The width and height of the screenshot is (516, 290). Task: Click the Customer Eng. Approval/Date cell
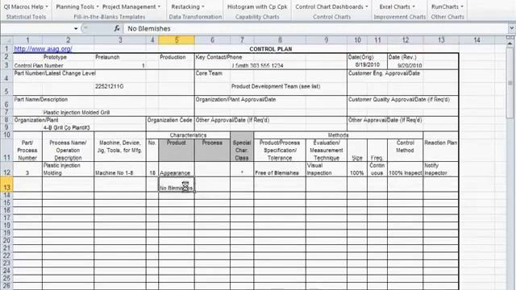tap(384, 73)
